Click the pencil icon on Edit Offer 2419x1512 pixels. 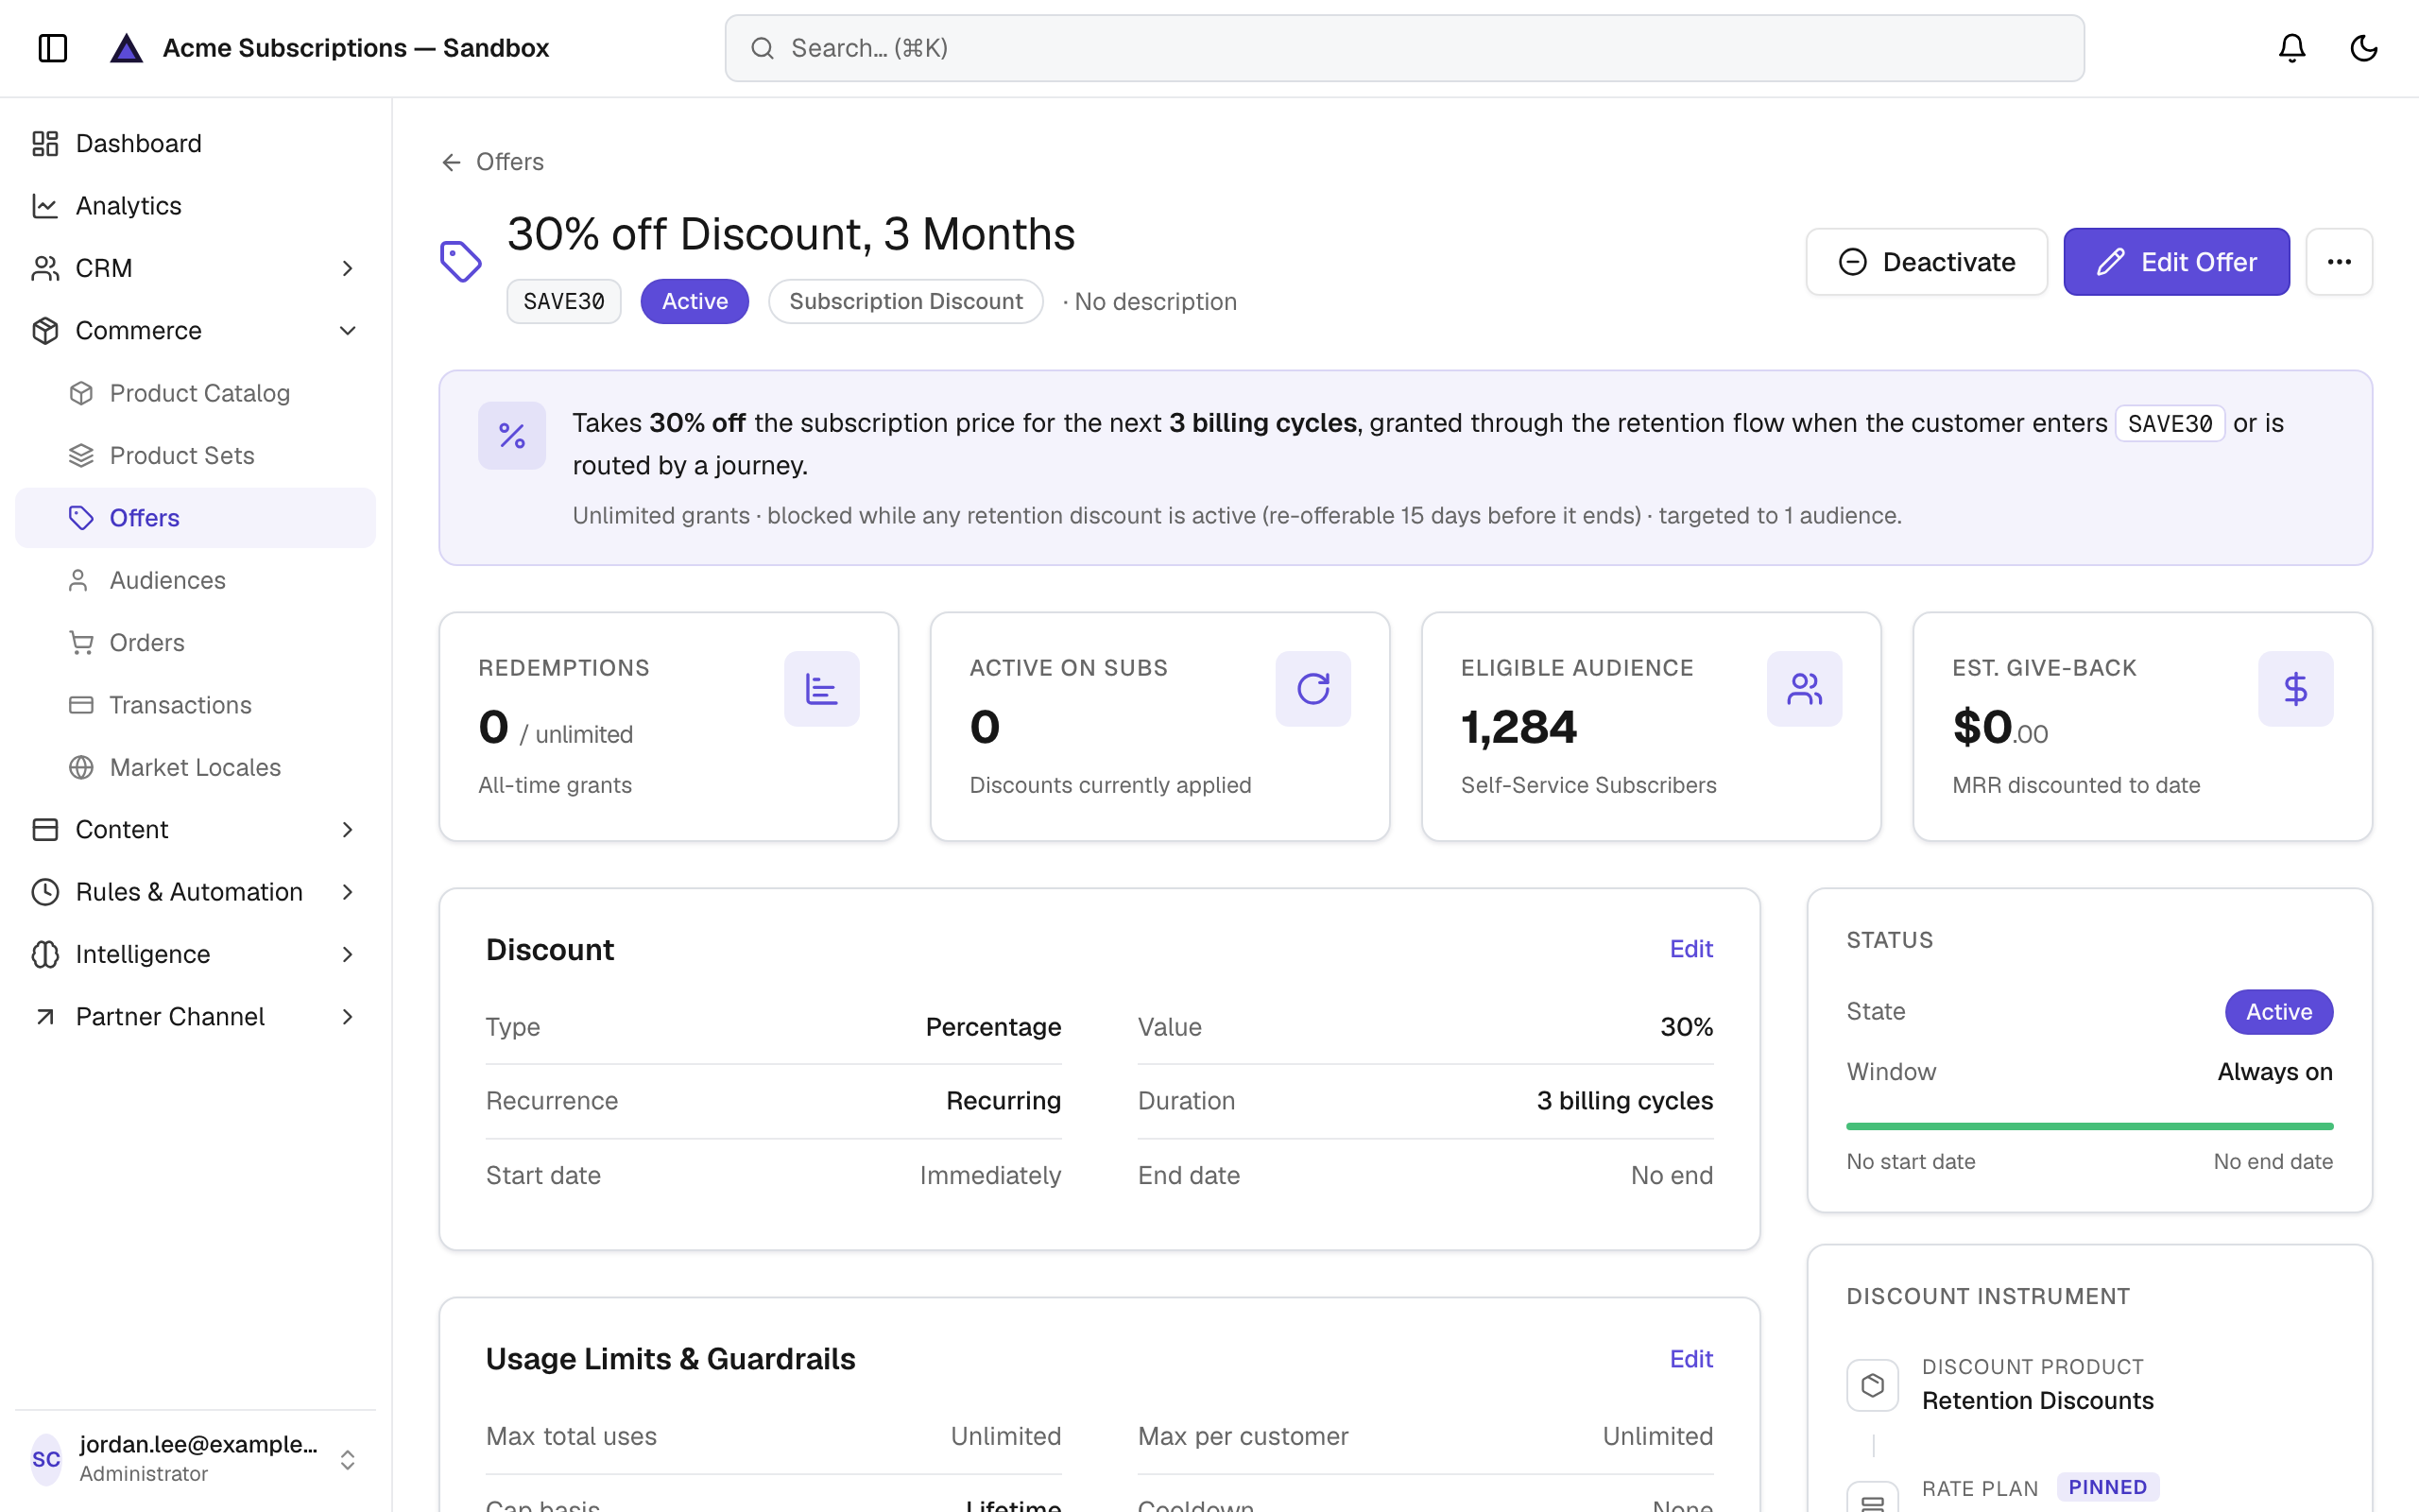point(2109,262)
